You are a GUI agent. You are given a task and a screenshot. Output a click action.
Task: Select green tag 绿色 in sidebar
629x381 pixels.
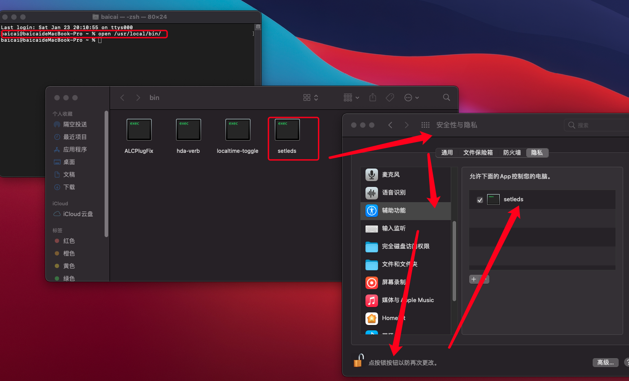coord(65,278)
